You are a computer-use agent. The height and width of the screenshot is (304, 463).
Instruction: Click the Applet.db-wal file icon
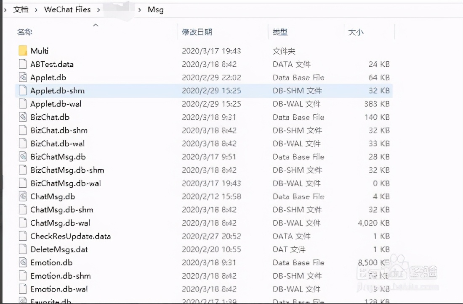(23, 104)
